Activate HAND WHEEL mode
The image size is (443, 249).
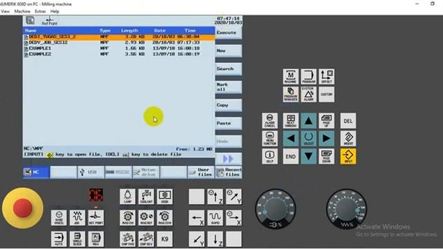(59, 218)
